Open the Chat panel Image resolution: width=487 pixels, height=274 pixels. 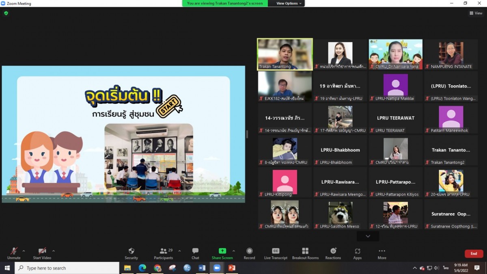[195, 251]
